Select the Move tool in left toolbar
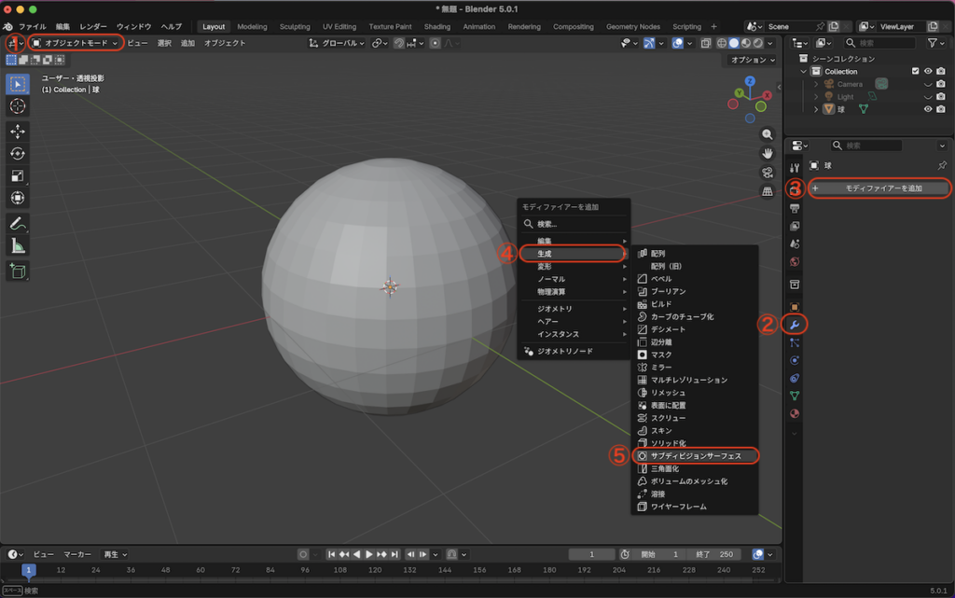955x598 pixels. 18,132
